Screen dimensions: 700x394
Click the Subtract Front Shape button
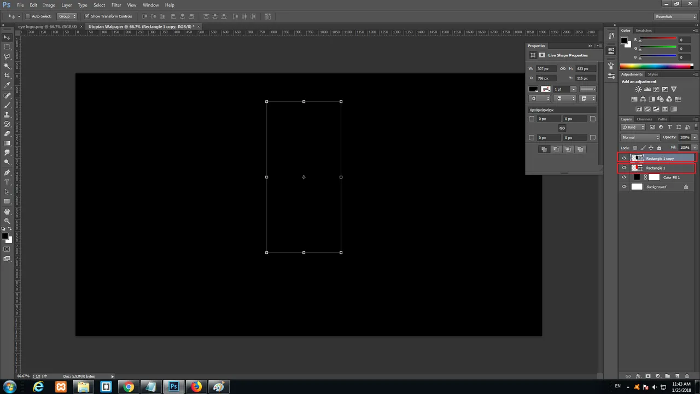(556, 149)
